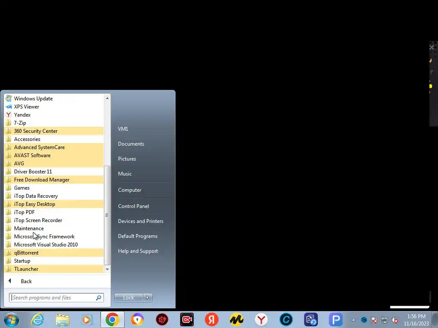Open Default Programs
Screen dimensions: 438x328
coord(137,236)
